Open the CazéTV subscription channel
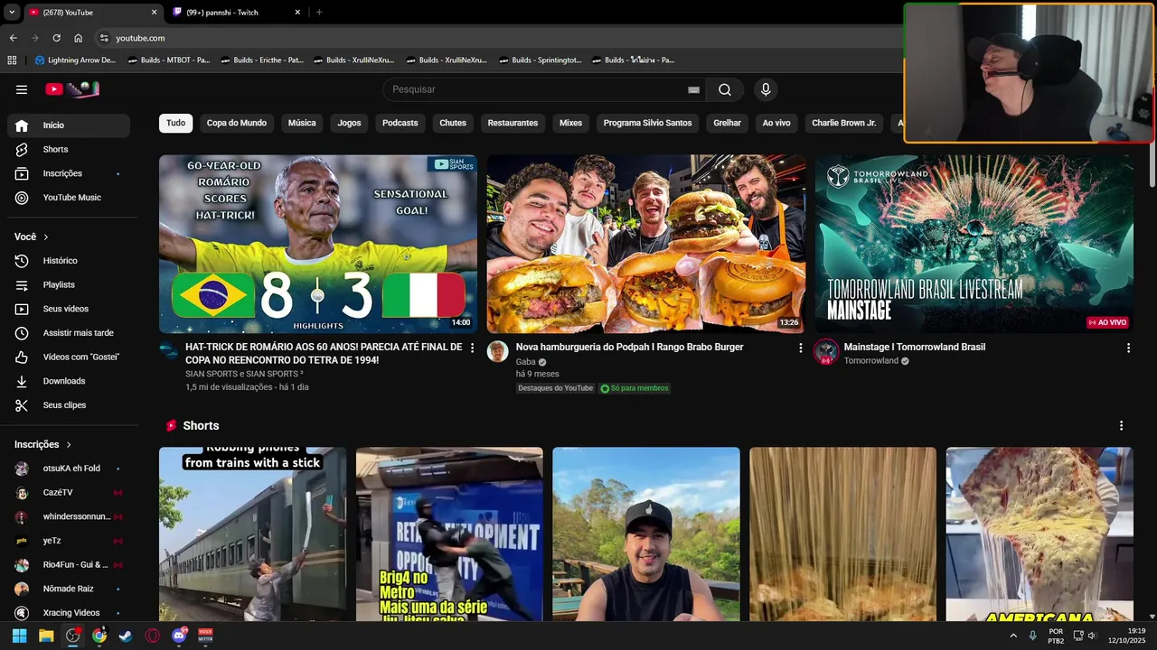Image resolution: width=1157 pixels, height=650 pixels. coord(69,493)
